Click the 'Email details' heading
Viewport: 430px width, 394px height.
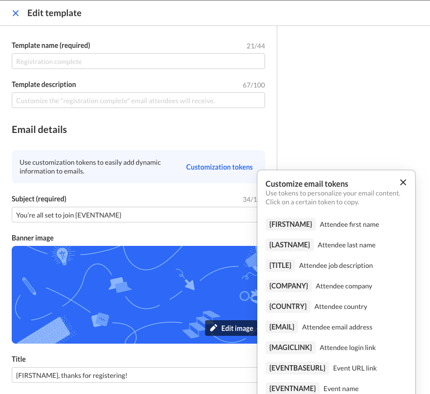coord(39,130)
